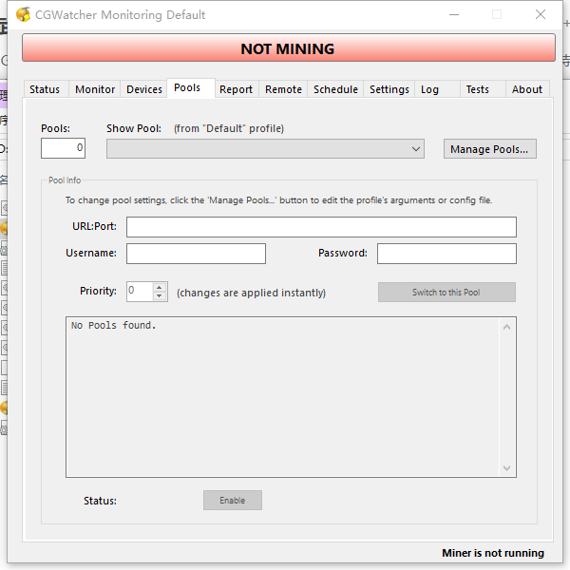Click the CGWatcher app icon in title bar

tap(23, 14)
